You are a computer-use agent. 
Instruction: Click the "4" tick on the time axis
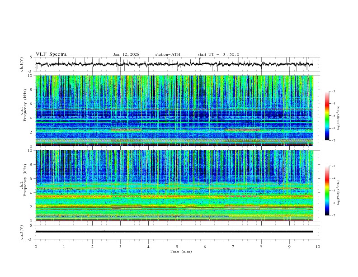tap(148, 247)
